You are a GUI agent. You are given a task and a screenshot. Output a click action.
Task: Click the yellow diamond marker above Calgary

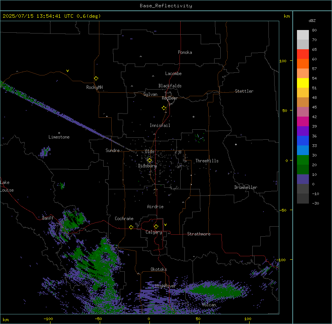(x=156, y=227)
